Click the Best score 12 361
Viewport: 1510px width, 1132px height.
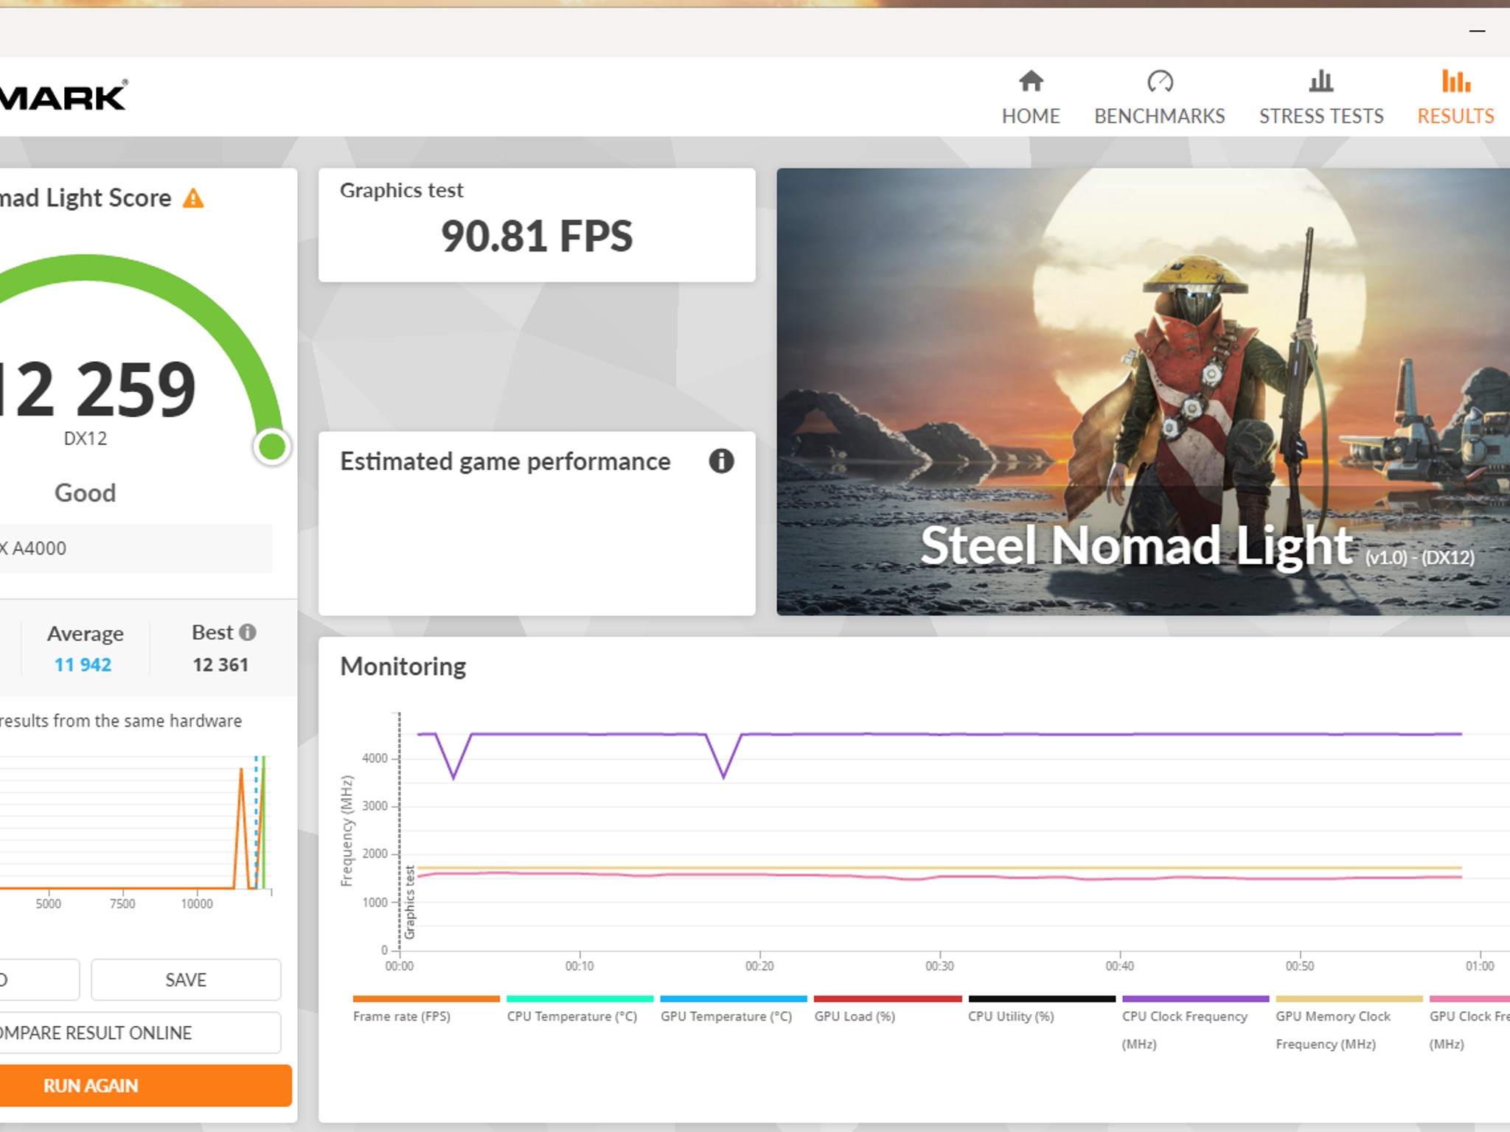tap(220, 665)
